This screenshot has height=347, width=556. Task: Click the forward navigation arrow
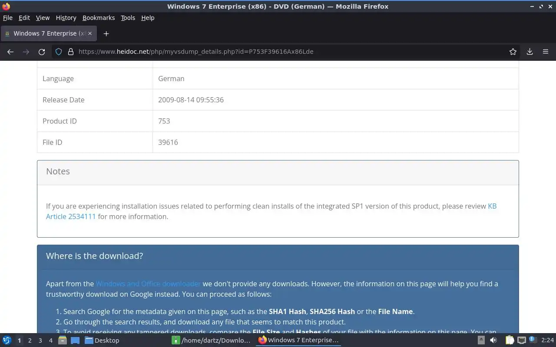(26, 52)
